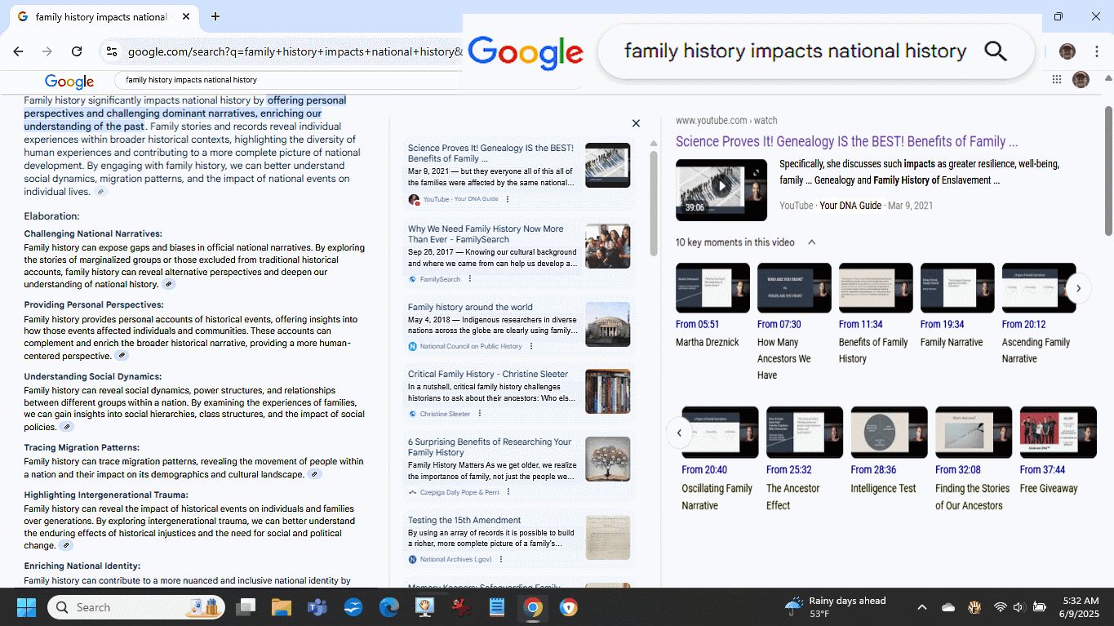
Task: Open Chrome three-dot menu
Action: pos(1096,51)
